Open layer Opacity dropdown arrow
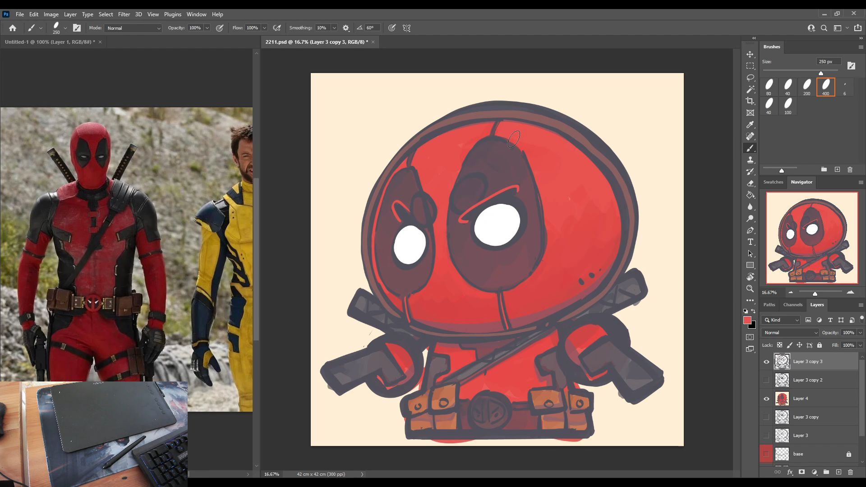The width and height of the screenshot is (866, 487). pyautogui.click(x=860, y=333)
